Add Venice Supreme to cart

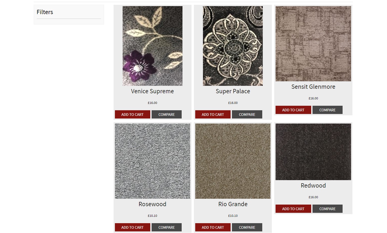click(132, 115)
